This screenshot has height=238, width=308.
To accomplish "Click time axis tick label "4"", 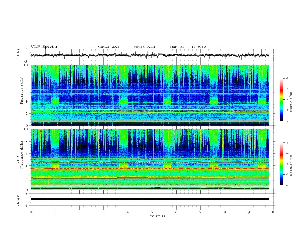I will 128,212.
